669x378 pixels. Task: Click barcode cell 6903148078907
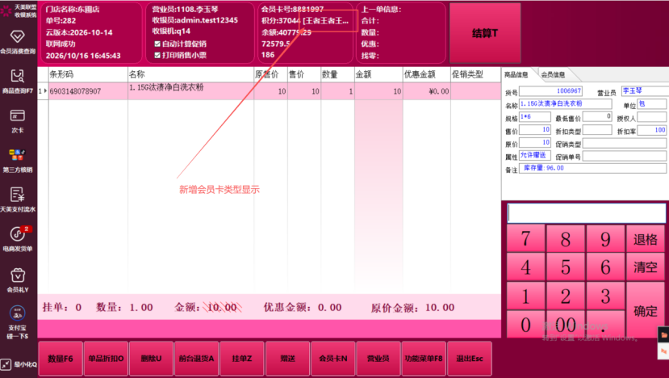(x=88, y=91)
